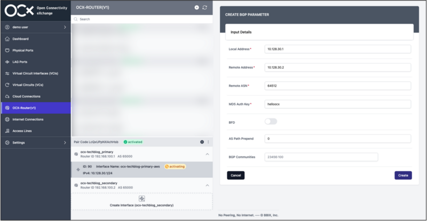Click the Settings gear icon
The image size is (427, 221).
7,143
